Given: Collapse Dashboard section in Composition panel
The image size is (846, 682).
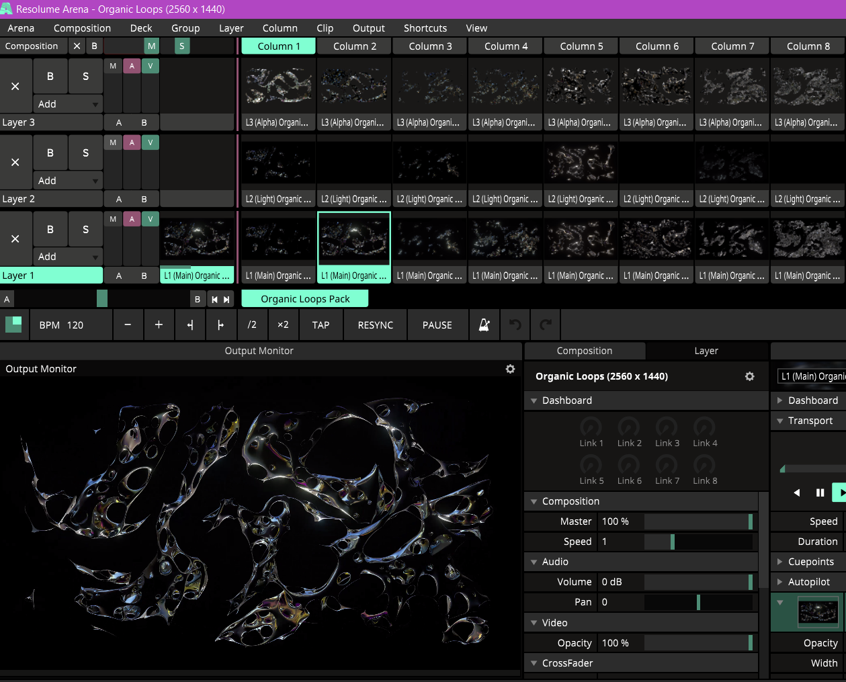Looking at the screenshot, I should coord(534,400).
